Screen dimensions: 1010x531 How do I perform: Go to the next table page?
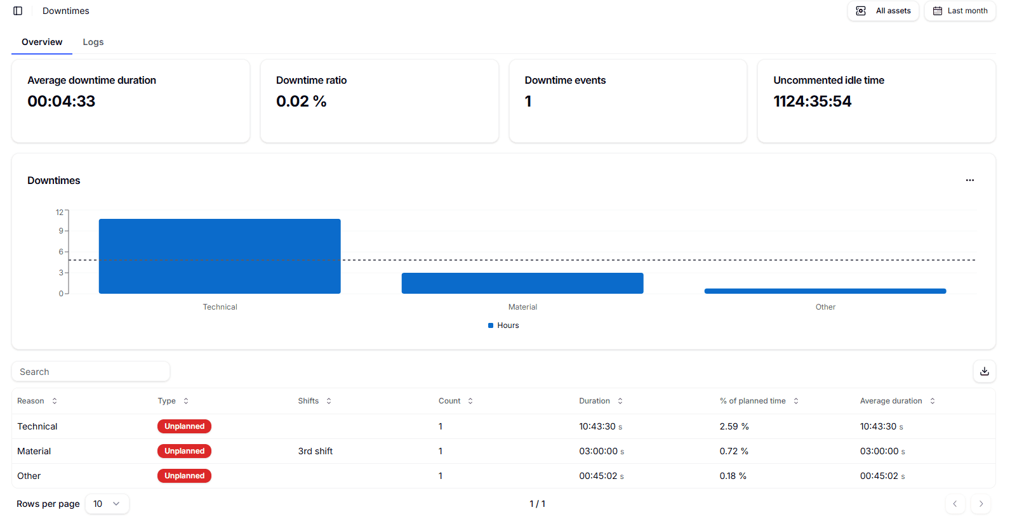coord(981,504)
